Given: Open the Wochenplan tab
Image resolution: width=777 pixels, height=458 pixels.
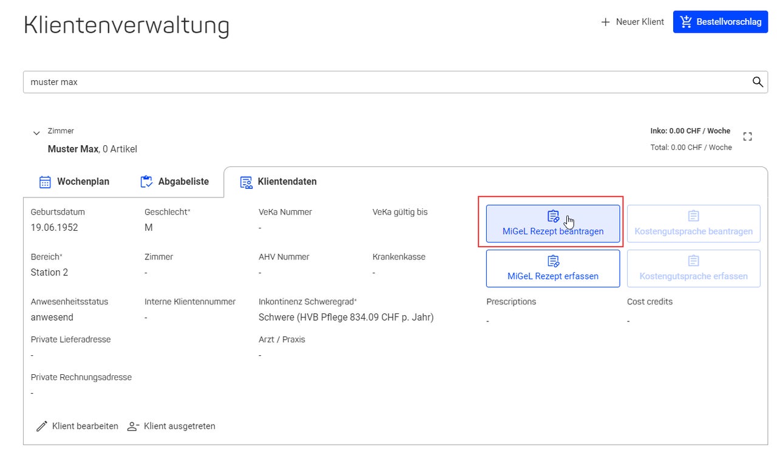Looking at the screenshot, I should coord(74,182).
